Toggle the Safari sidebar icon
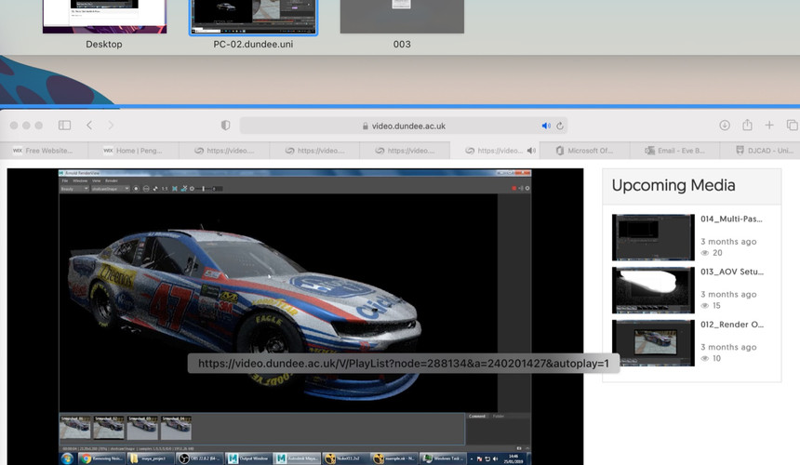Screen dimensions: 800x465 [64, 126]
